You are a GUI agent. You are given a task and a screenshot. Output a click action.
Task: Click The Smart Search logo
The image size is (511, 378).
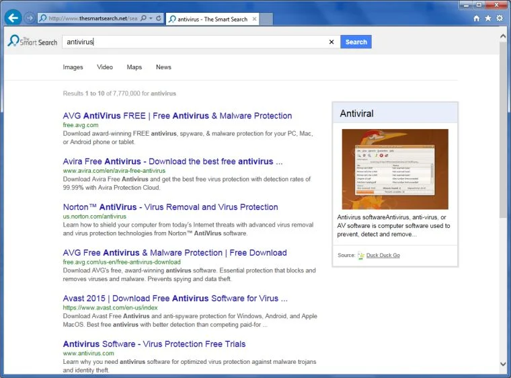[32, 41]
